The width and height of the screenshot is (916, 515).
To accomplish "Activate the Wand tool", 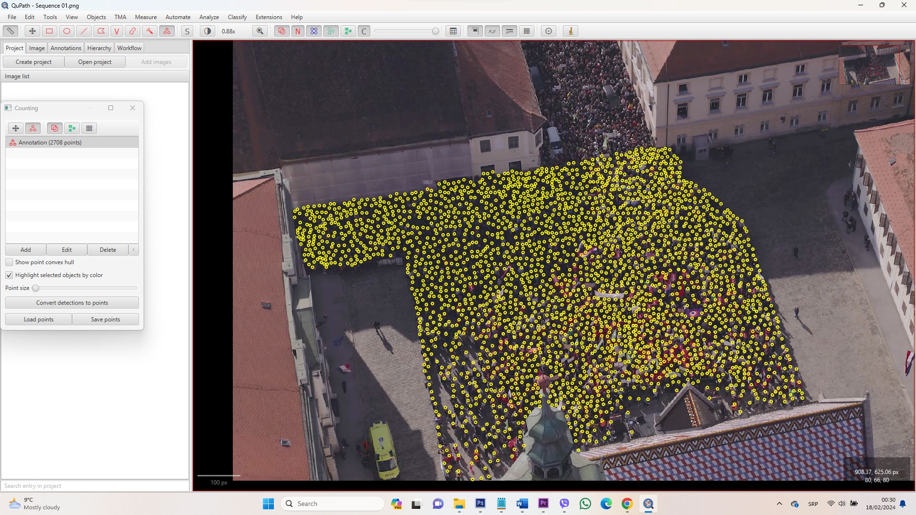I will tap(150, 31).
